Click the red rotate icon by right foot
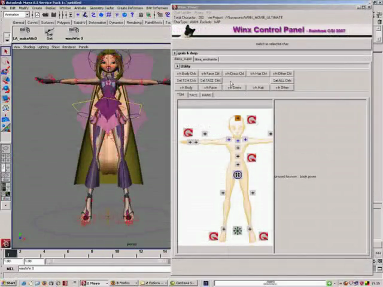This screenshot has width=383, height=287. coord(263,236)
